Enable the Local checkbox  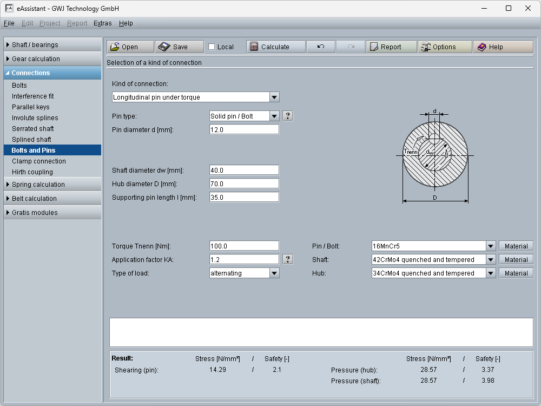pyautogui.click(x=212, y=47)
